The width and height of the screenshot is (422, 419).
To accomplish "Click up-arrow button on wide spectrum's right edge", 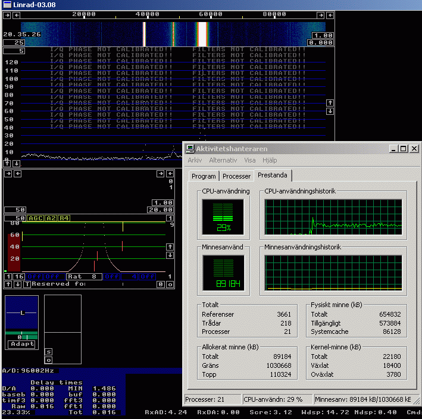I will point(330,103).
